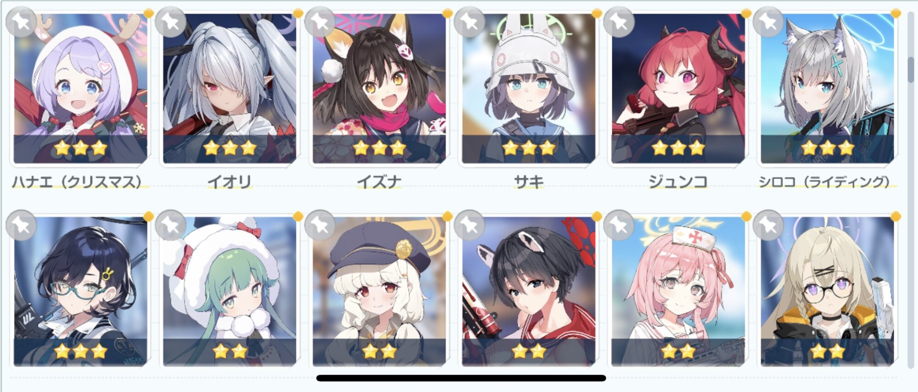
Task: Tap the home indicator bar at bottom
Action: click(461, 378)
